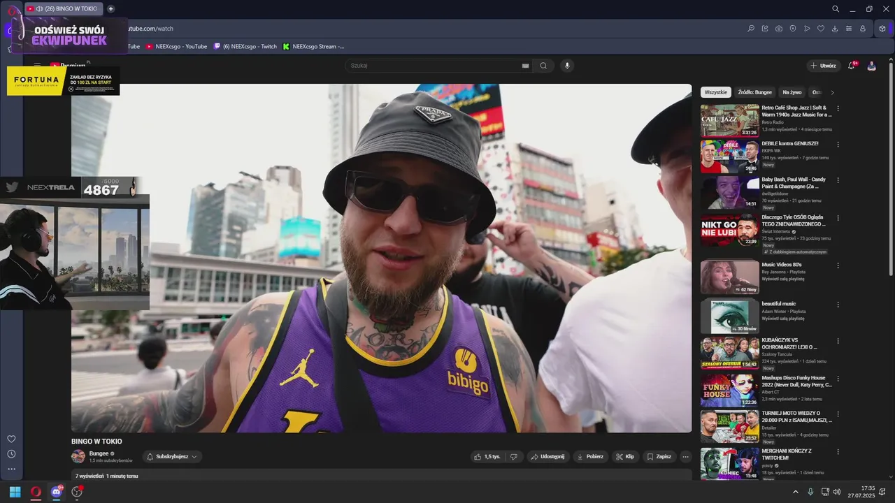Click the send arrow icon in address bar
This screenshot has width=895, height=503.
pyautogui.click(x=807, y=29)
